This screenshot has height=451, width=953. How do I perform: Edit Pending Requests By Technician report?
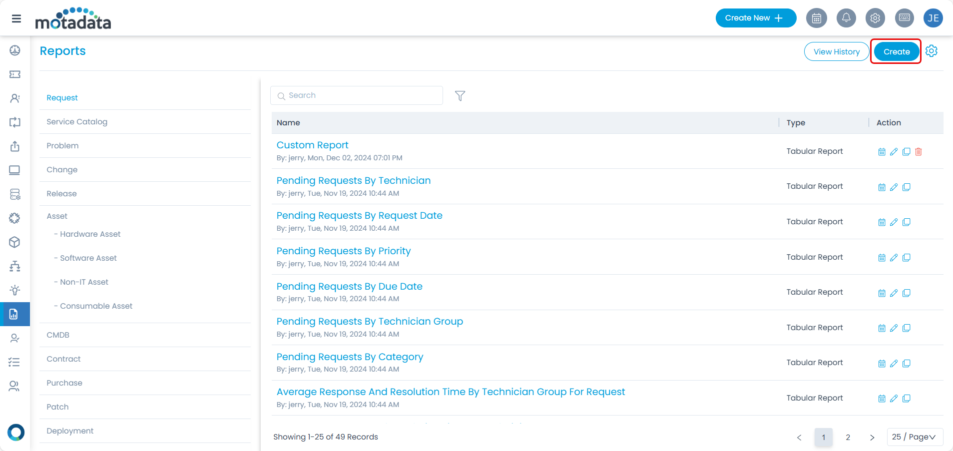[x=894, y=187]
